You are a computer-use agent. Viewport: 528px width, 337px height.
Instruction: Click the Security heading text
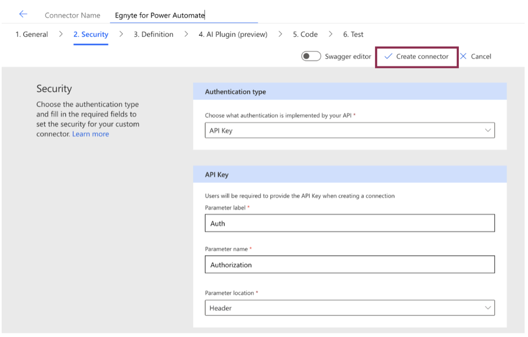54,89
